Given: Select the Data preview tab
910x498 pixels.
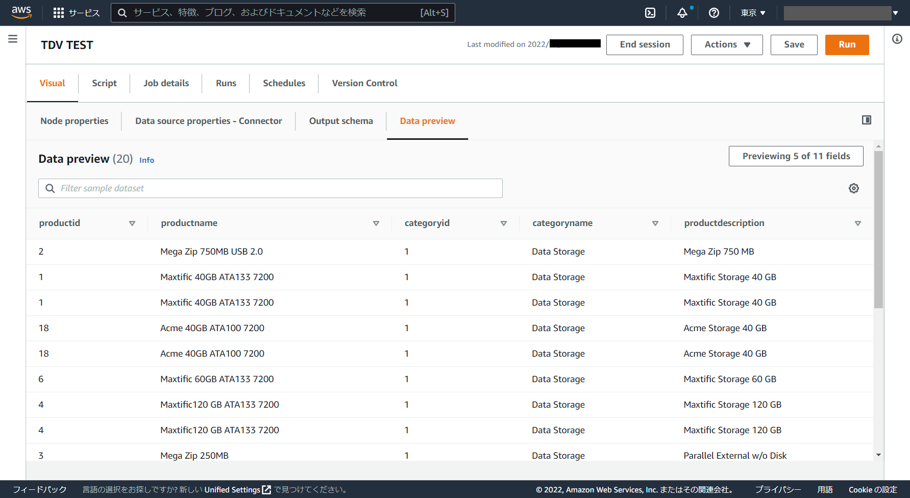Looking at the screenshot, I should [428, 121].
